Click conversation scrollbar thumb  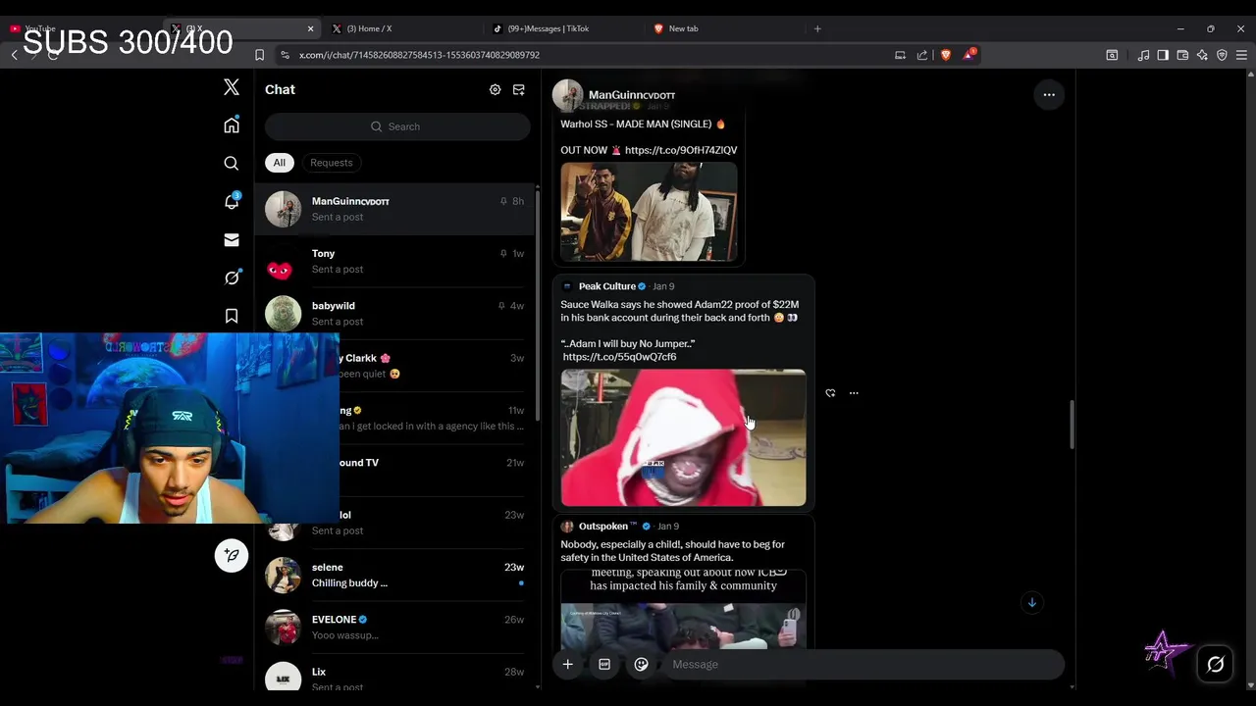[1072, 425]
